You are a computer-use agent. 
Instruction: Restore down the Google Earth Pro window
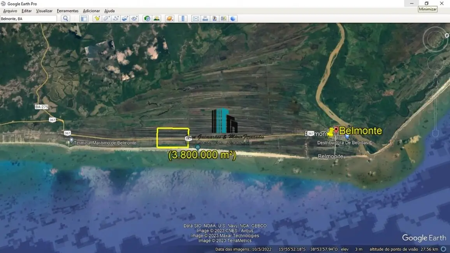pyautogui.click(x=427, y=4)
